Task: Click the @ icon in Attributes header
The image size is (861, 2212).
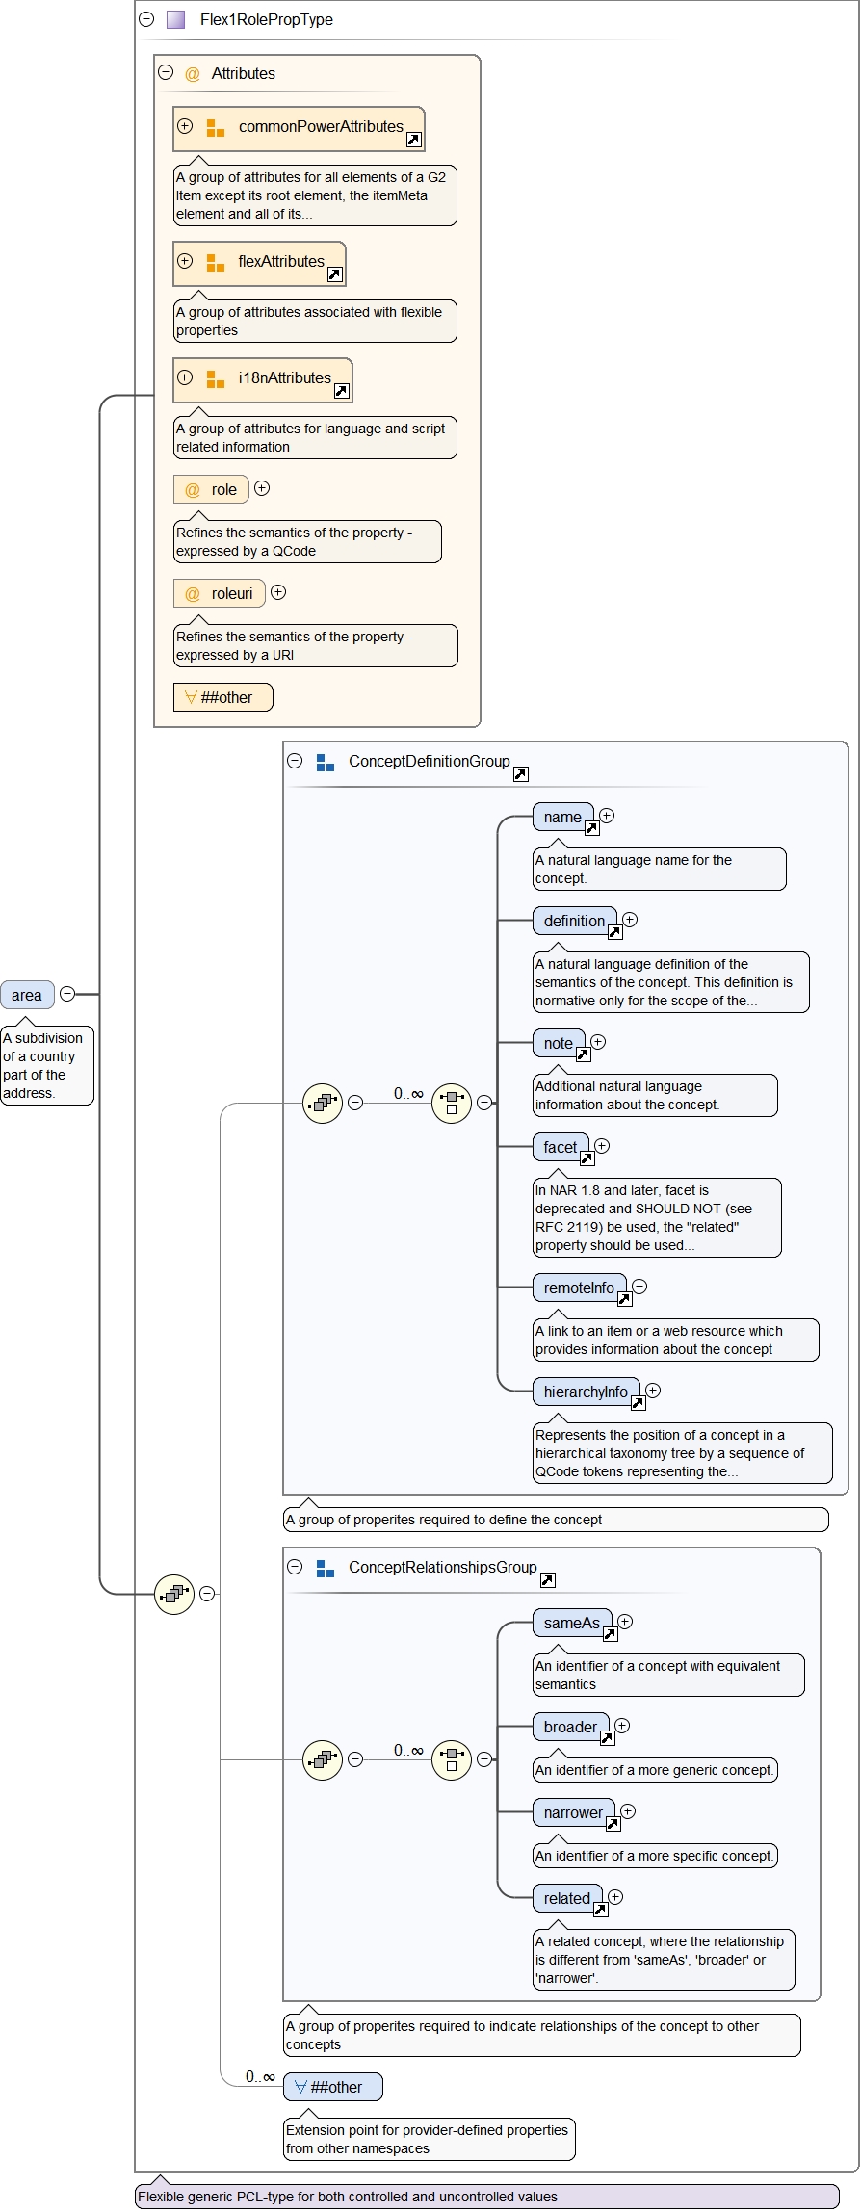Action: tap(193, 74)
